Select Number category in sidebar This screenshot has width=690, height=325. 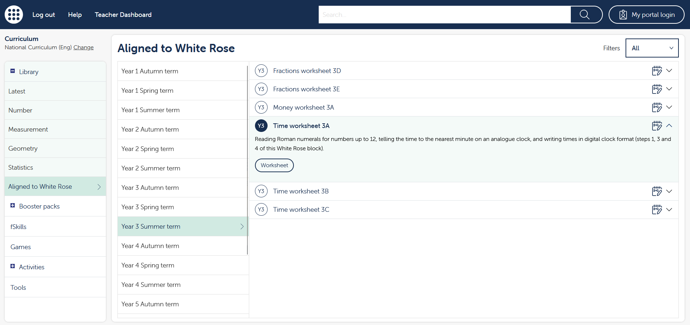(x=55, y=110)
